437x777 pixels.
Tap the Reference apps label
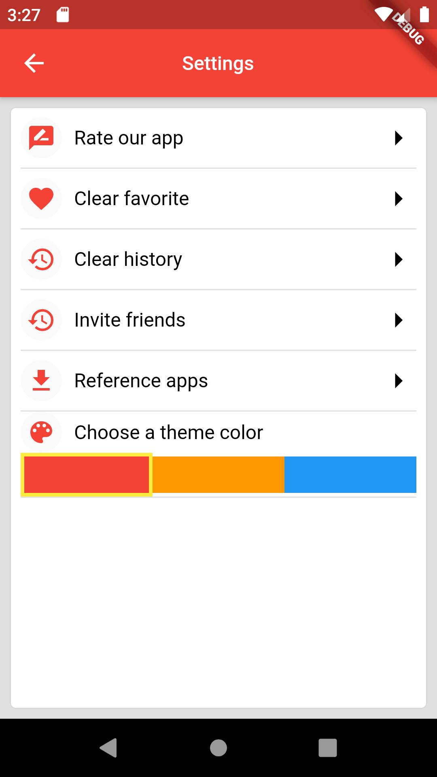[141, 381]
